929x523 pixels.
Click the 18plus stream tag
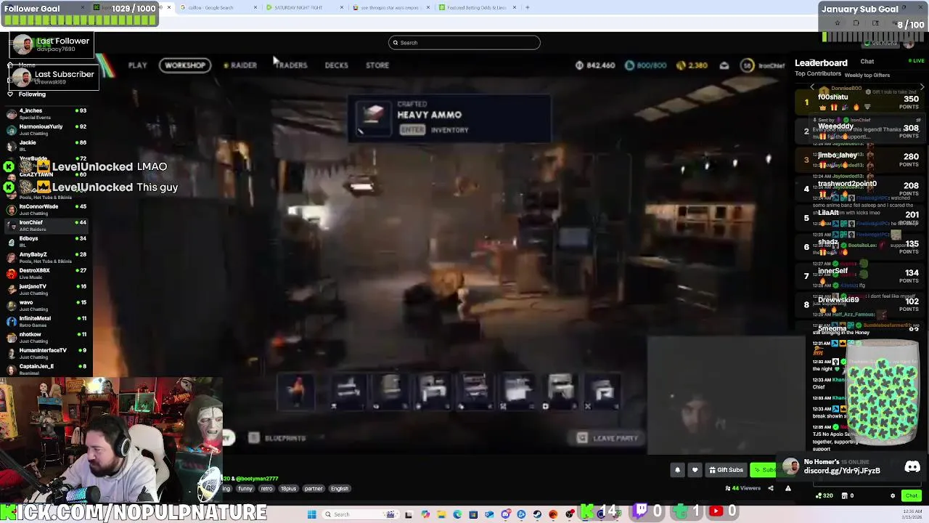(x=289, y=489)
